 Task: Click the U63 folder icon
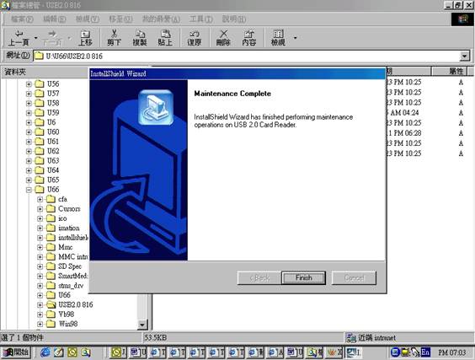tap(40, 160)
